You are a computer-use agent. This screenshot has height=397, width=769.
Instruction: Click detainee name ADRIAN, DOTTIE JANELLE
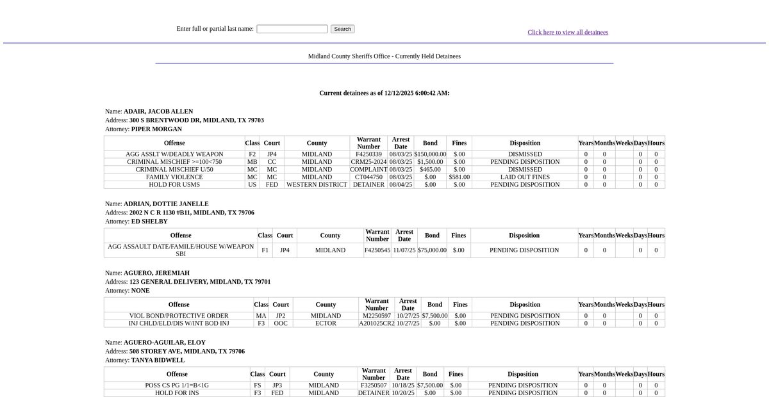(x=166, y=204)
